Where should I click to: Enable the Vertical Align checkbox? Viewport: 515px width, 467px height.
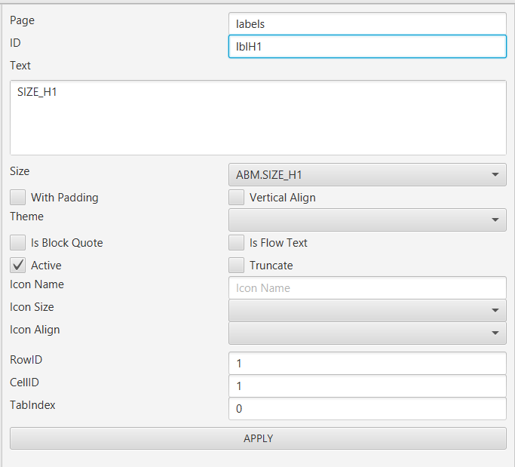(x=237, y=198)
